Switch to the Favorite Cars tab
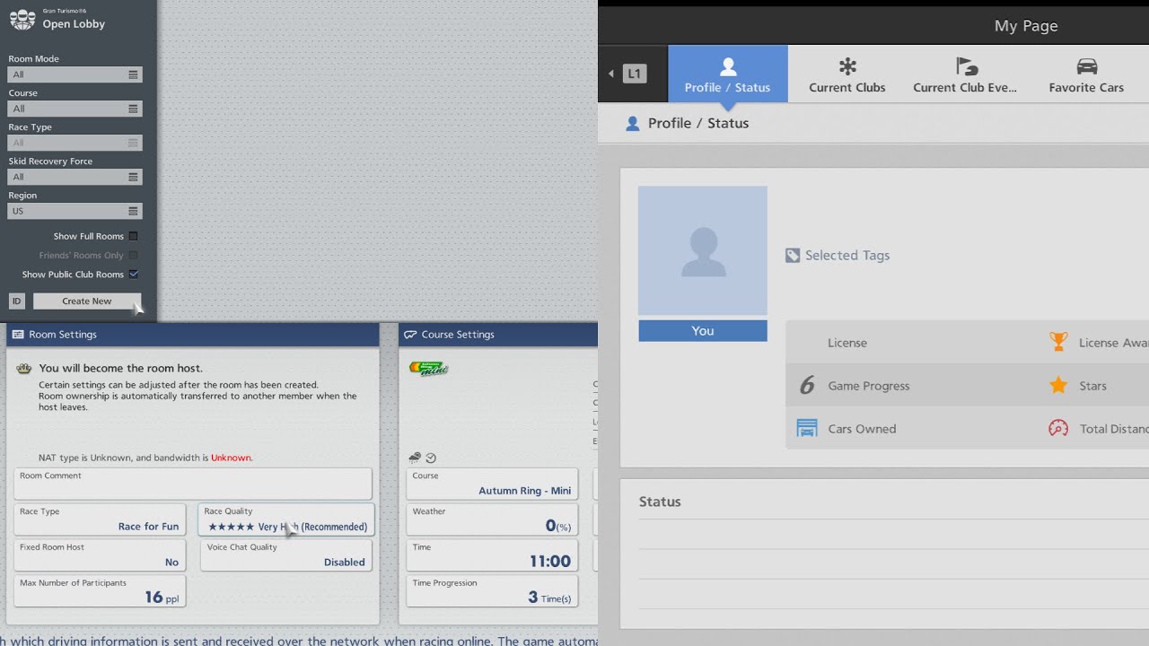 point(1086,74)
